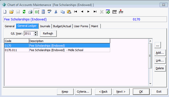Go to the previous record arrow
Image resolution: width=169 pixels, height=97 pixels.
(x=82, y=11)
